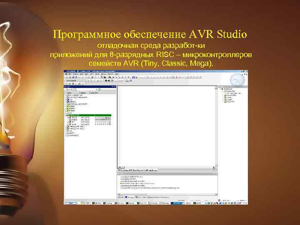Click the binoculars Find toolbar icon
This screenshot has width=300, height=225.
[x=110, y=77]
